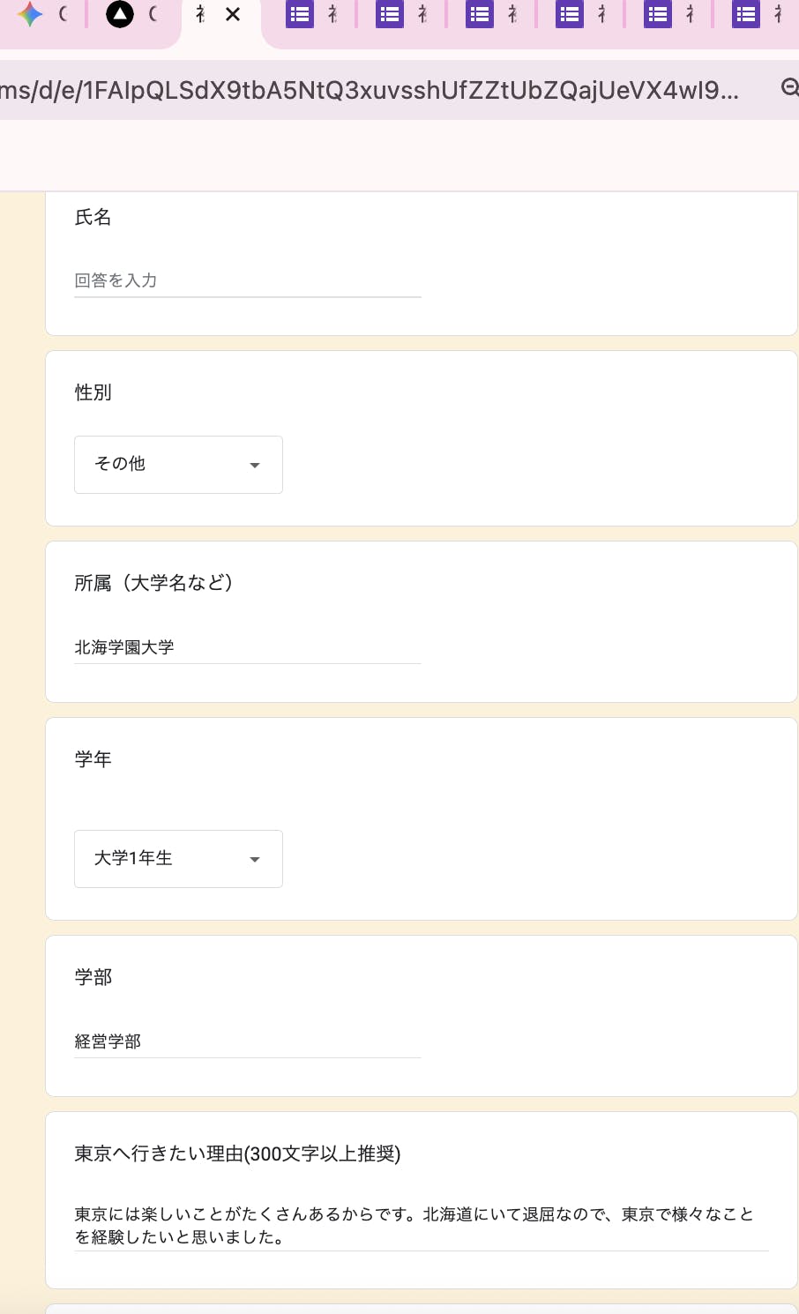This screenshot has width=799, height=1314.
Task: Click the 学年 question title
Action: coord(93,759)
